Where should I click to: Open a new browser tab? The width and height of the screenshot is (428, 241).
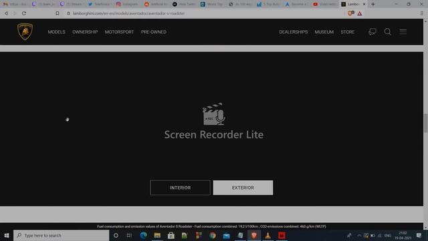click(373, 4)
